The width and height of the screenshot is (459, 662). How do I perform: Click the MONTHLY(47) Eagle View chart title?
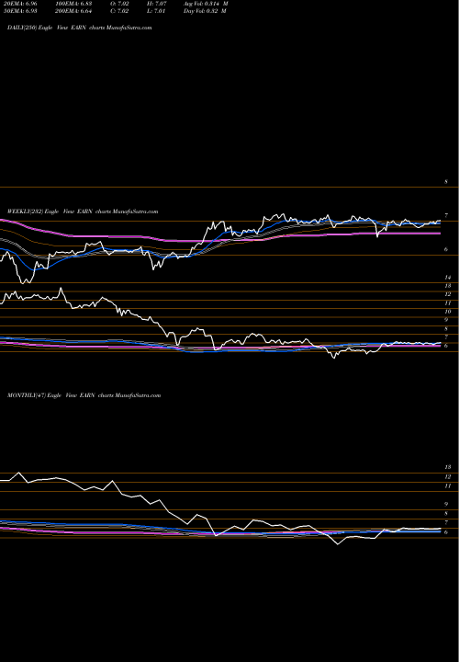(x=84, y=395)
